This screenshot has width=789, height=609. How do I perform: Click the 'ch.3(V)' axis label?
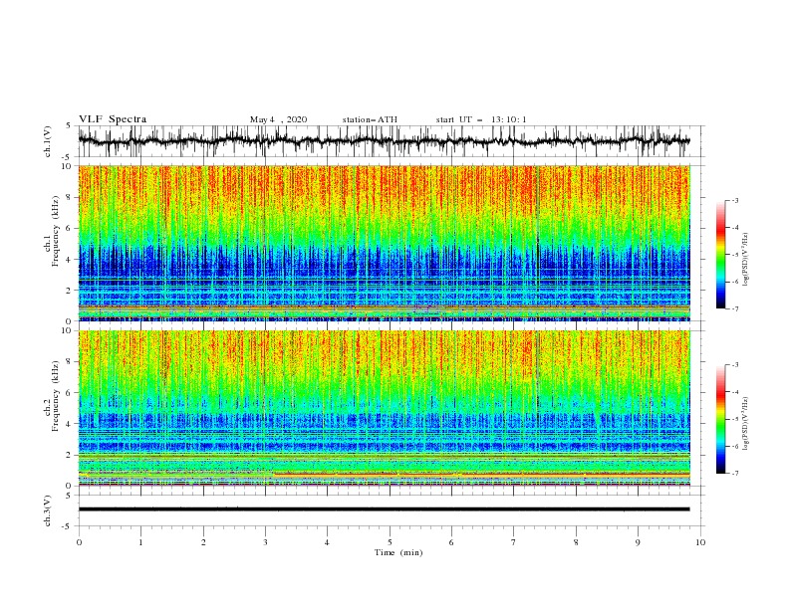coord(48,510)
